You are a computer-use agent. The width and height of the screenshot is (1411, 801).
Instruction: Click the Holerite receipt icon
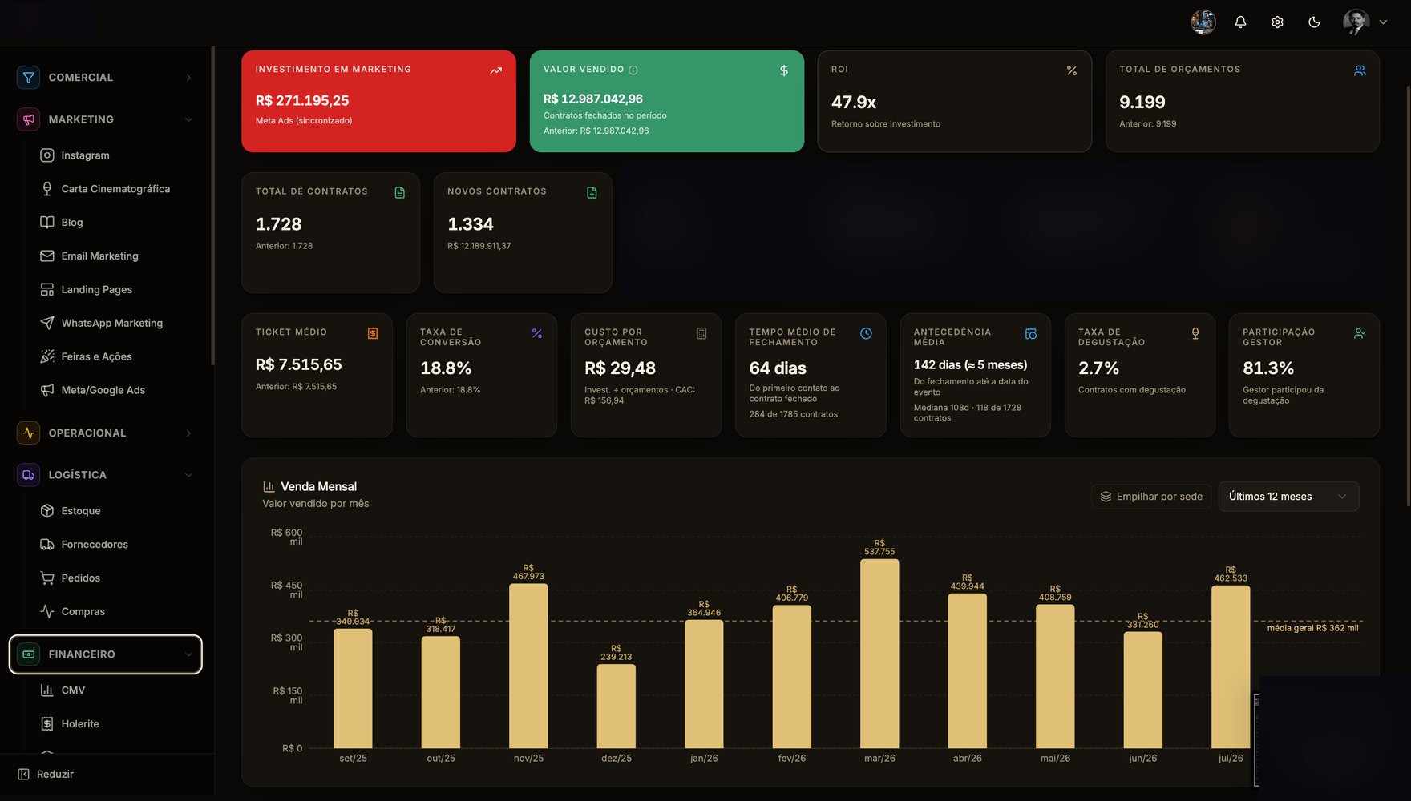[47, 724]
